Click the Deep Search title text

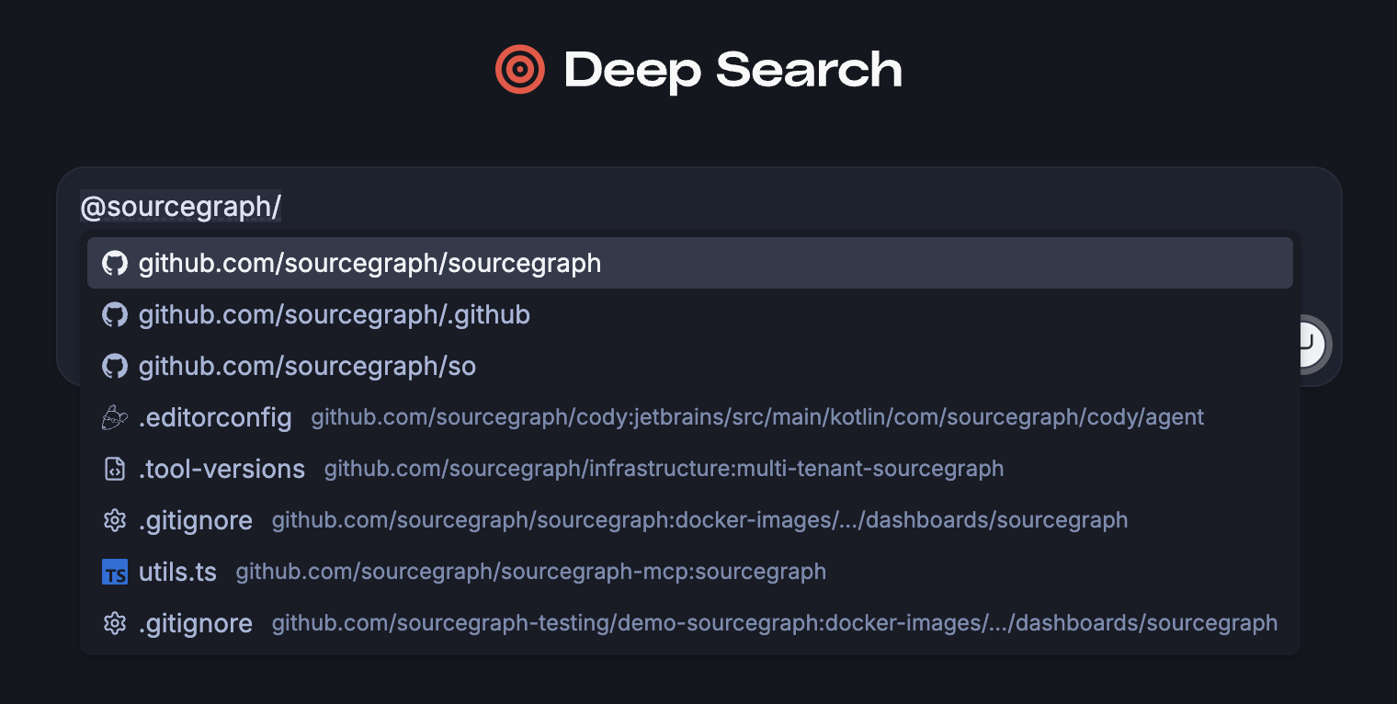[x=733, y=71]
